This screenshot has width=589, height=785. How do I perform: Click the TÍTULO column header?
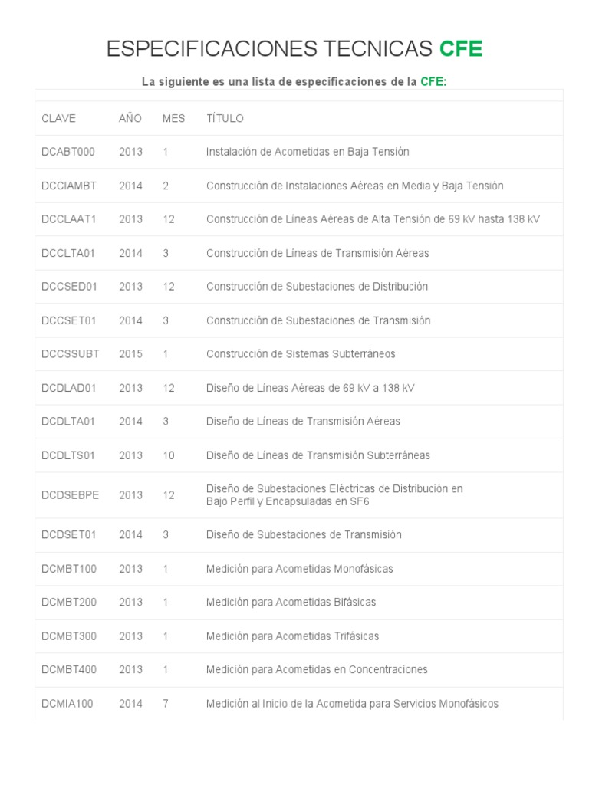click(x=225, y=118)
